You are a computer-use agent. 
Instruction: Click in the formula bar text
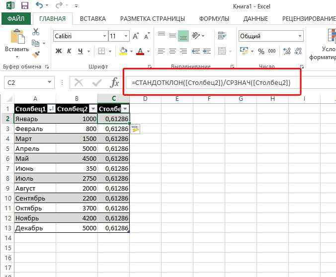click(211, 82)
